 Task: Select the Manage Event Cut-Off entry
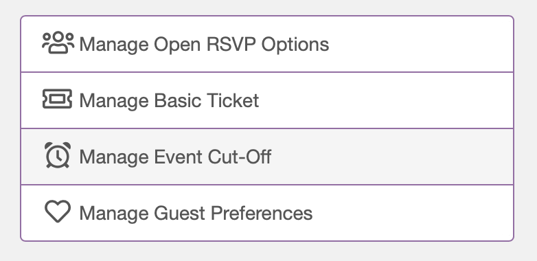[267, 157]
